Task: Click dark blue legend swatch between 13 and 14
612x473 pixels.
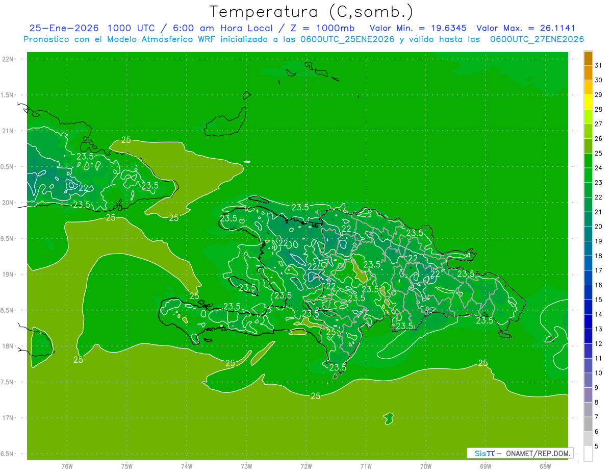Action: pos(588,321)
